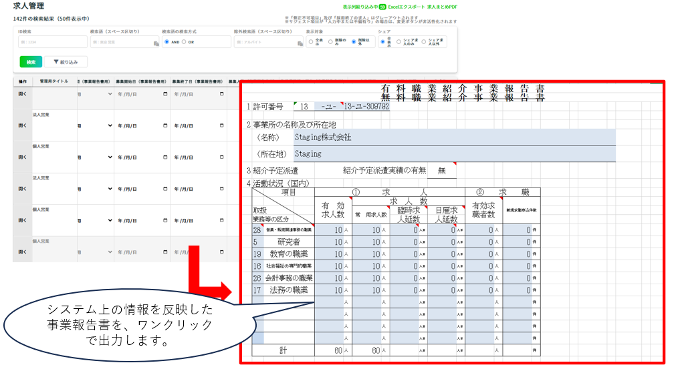Click the Excelエクスポート link
This screenshot has height=381, width=682.
point(407,7)
